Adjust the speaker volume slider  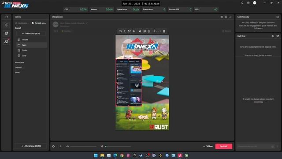83,146
